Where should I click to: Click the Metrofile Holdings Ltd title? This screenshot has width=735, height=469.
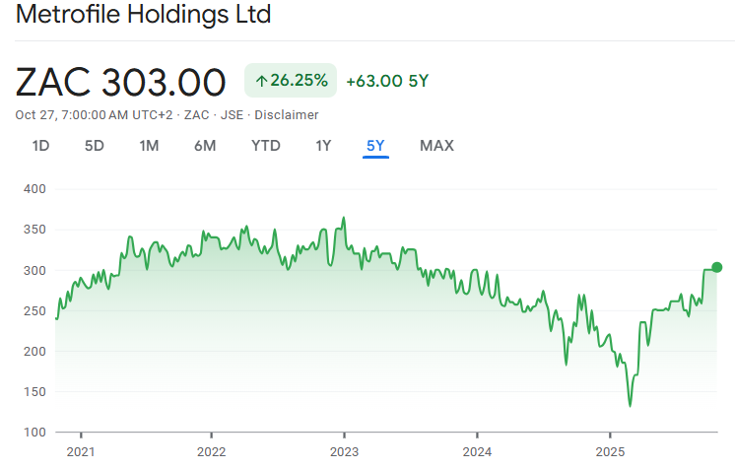[x=144, y=16]
